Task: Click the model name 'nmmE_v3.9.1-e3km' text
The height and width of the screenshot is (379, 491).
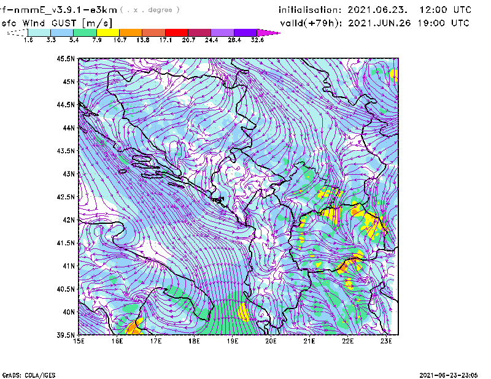Action: click(x=66, y=10)
